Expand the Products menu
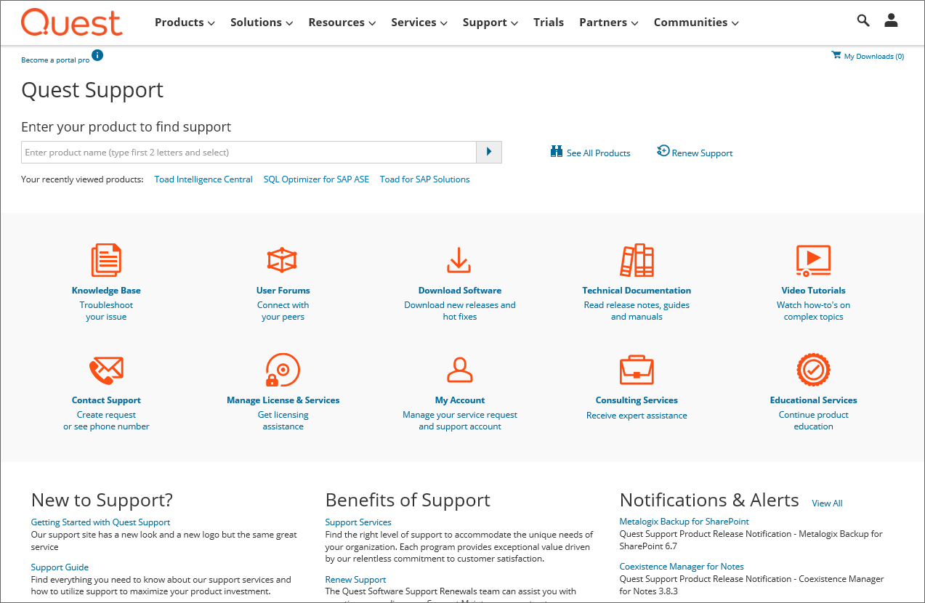The width and height of the screenshot is (925, 603). click(x=185, y=23)
